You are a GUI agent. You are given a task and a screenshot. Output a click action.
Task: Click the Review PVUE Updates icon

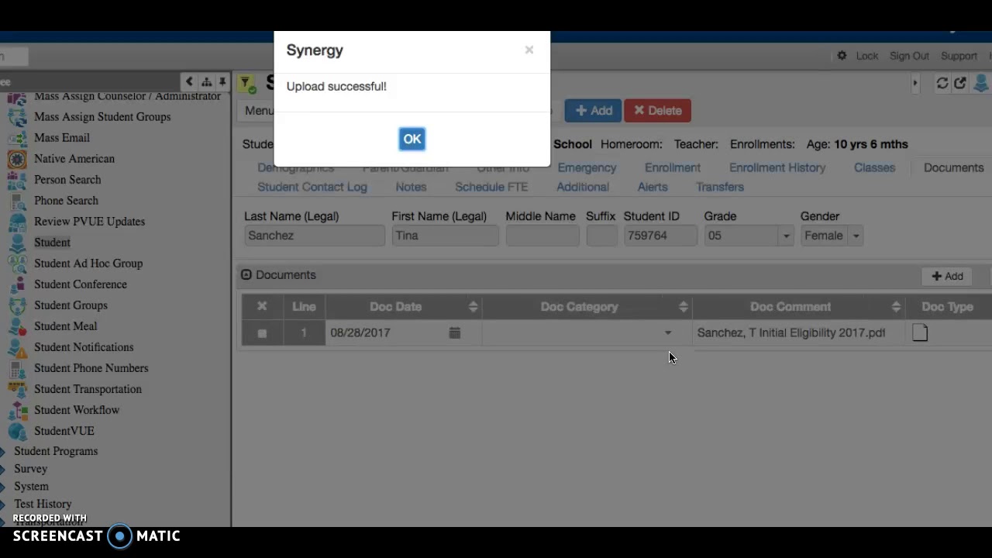click(x=17, y=222)
